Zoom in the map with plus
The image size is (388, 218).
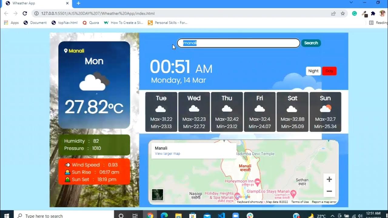coord(329,179)
